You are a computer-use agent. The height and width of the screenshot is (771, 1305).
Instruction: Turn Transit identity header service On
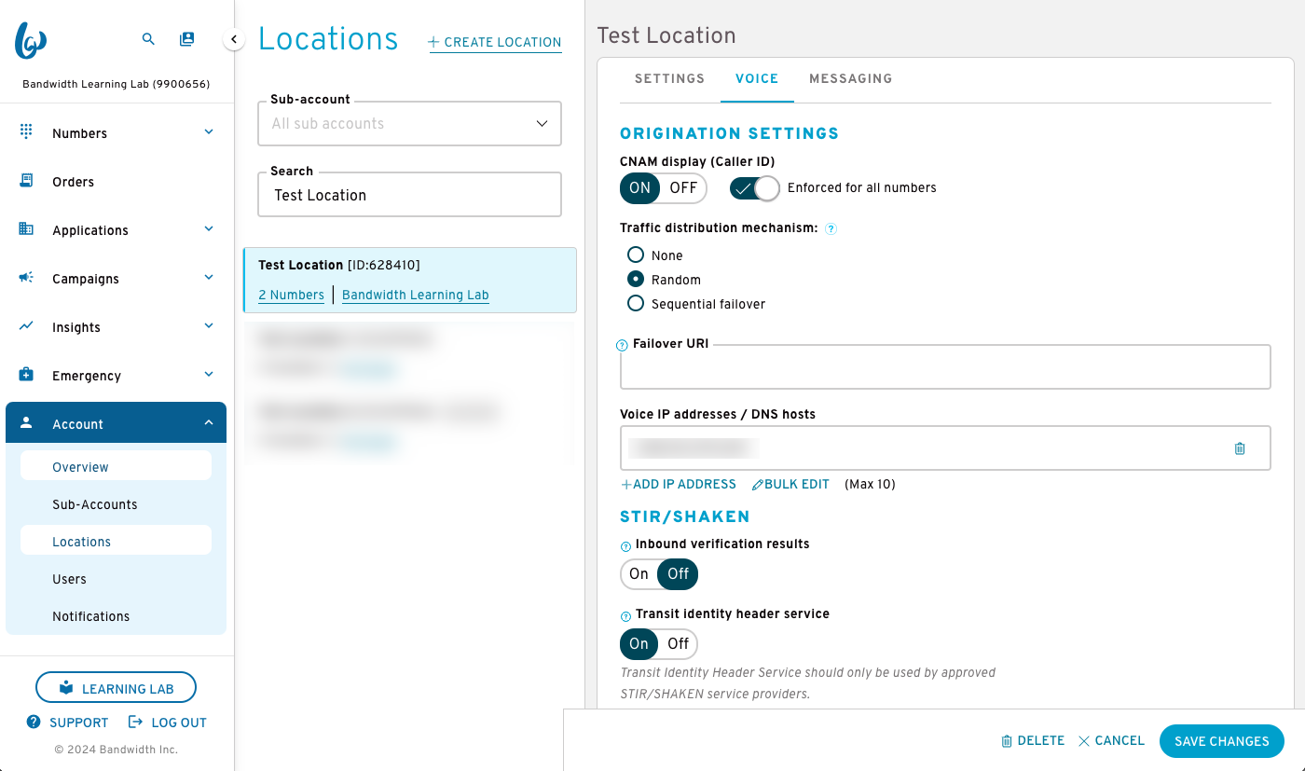pos(639,644)
